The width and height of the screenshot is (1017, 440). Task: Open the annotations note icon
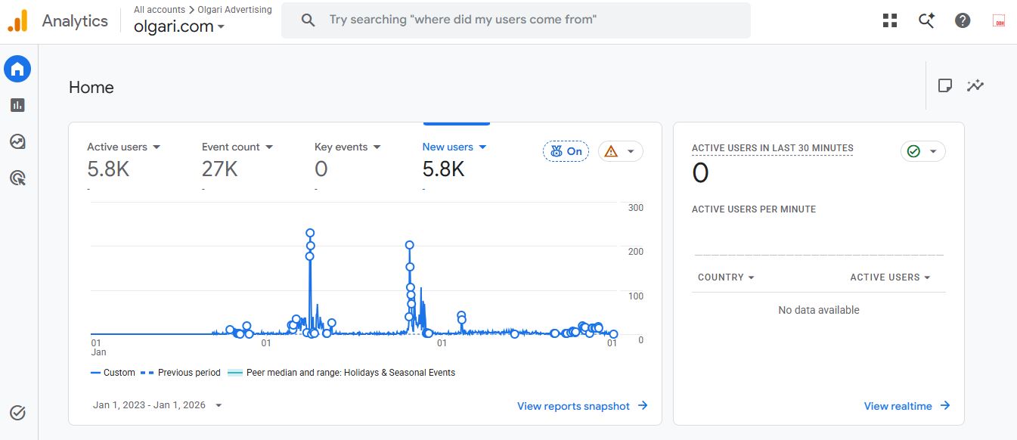point(944,85)
